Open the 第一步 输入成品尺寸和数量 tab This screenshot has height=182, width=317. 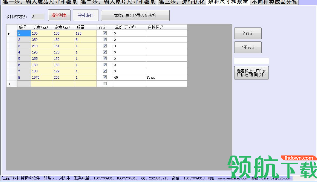40,2
